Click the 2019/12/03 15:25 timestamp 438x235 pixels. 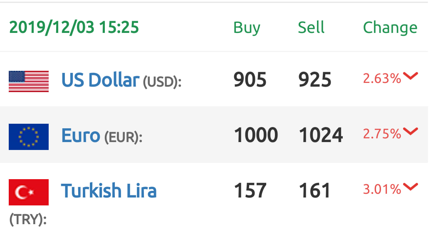[x=74, y=27]
